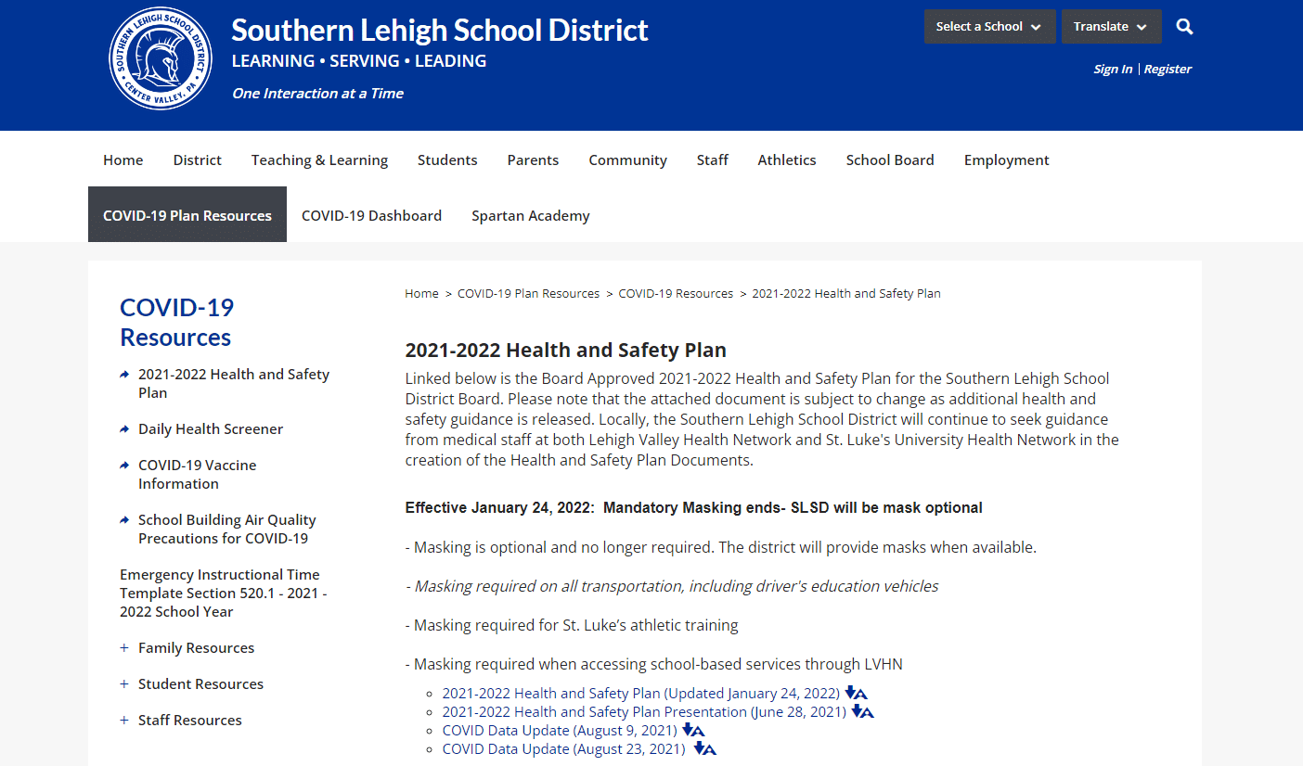Expand Family Resources in the sidebar
This screenshot has width=1303, height=766.
pos(123,647)
